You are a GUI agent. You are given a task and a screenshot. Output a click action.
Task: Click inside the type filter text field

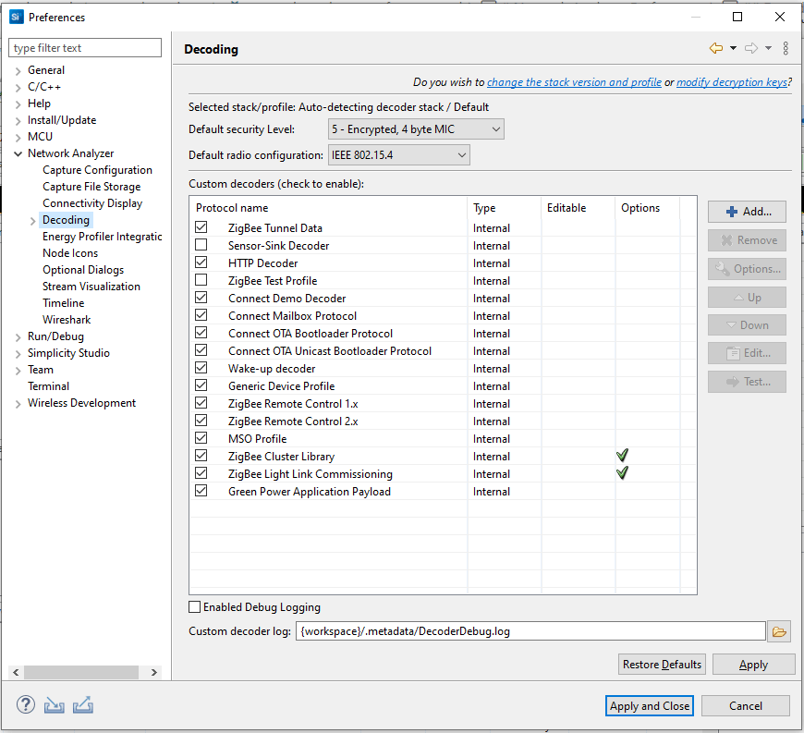click(84, 47)
